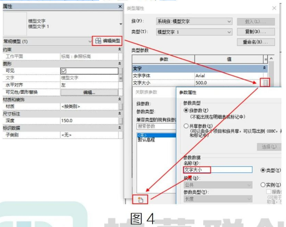Click the 复制(D)... button
This screenshot has height=227, width=286.
pyautogui.click(x=256, y=32)
